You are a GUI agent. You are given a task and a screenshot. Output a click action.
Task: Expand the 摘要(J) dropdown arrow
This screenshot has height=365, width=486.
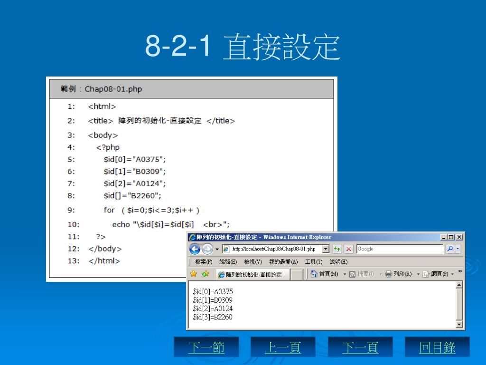click(381, 274)
